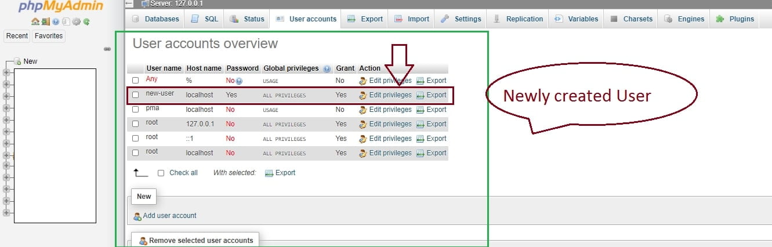Enable the Check all checkbox

(161, 173)
